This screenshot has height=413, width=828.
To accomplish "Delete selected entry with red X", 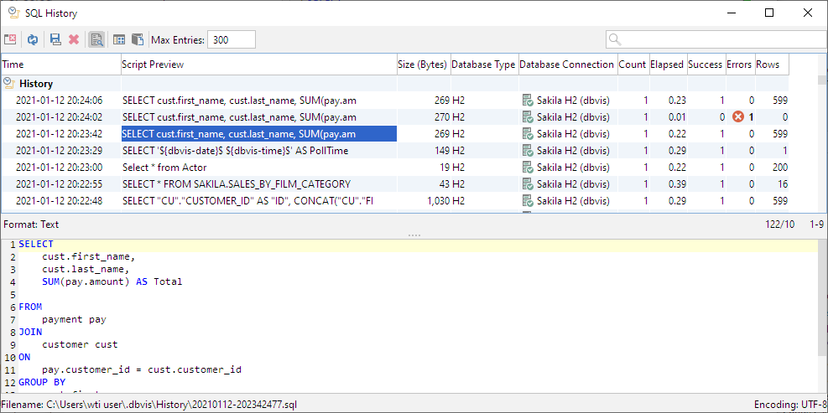I will 74,39.
